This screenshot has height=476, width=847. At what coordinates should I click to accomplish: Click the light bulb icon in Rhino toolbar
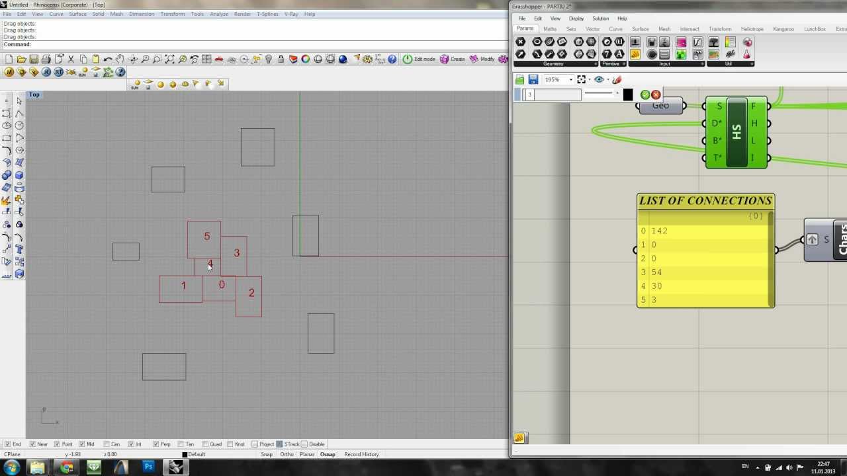(x=269, y=59)
